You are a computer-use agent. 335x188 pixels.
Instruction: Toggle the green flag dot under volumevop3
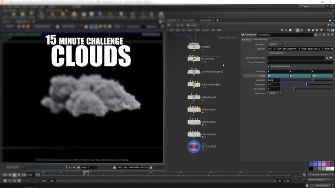(x=203, y=137)
